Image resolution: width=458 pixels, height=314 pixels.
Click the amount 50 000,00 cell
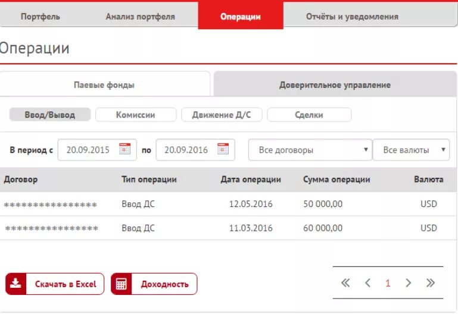point(323,203)
